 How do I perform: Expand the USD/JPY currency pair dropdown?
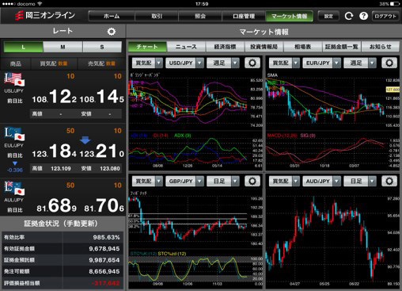click(185, 63)
